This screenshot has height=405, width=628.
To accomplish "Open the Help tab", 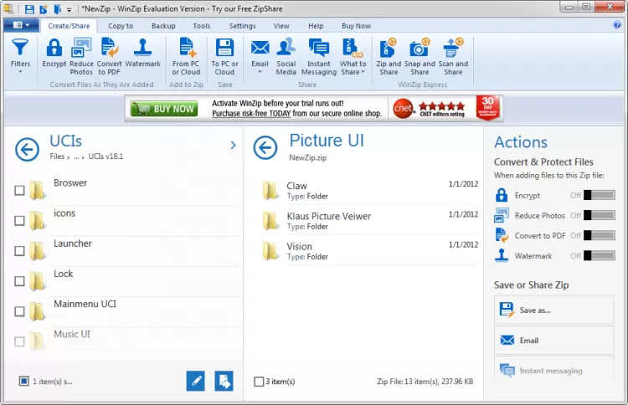I will [316, 26].
